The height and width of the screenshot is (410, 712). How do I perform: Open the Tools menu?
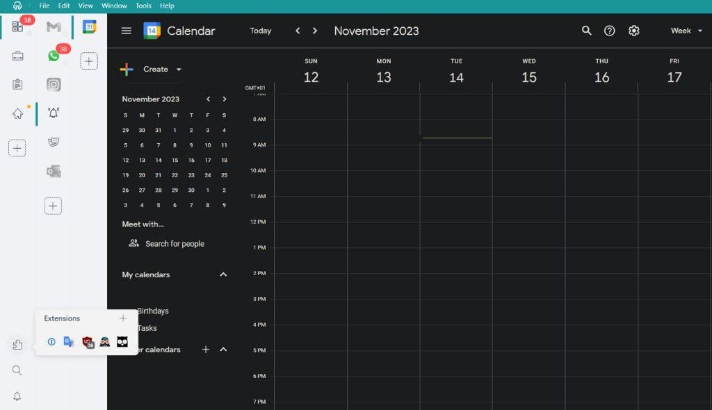(x=143, y=6)
